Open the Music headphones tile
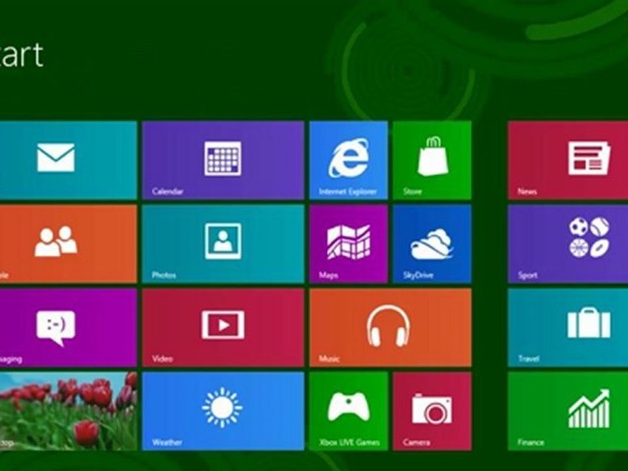 tap(390, 328)
